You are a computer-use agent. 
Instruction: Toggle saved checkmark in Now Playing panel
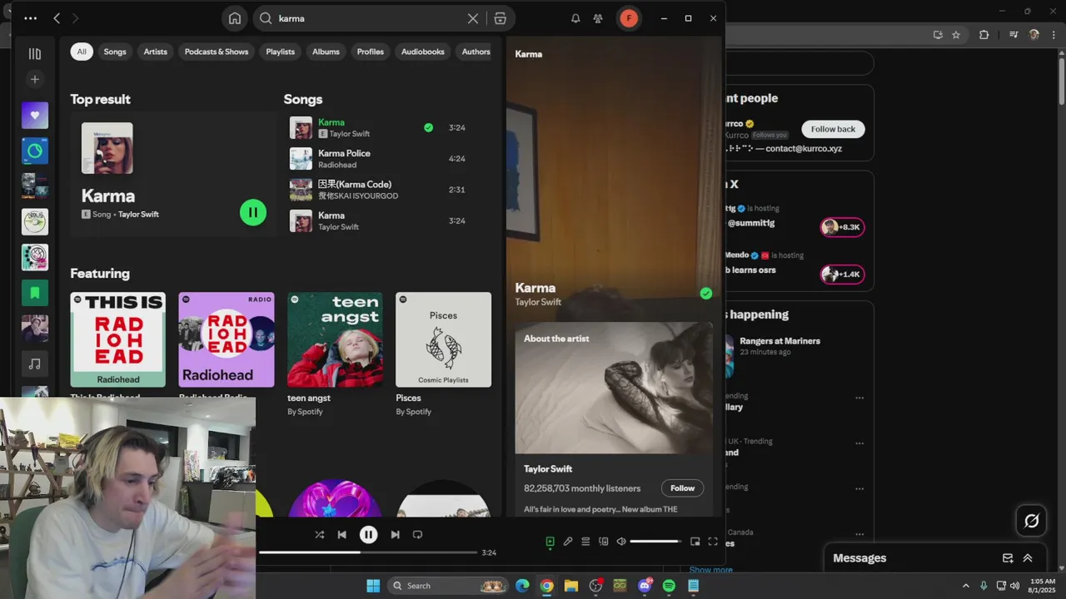coord(706,294)
